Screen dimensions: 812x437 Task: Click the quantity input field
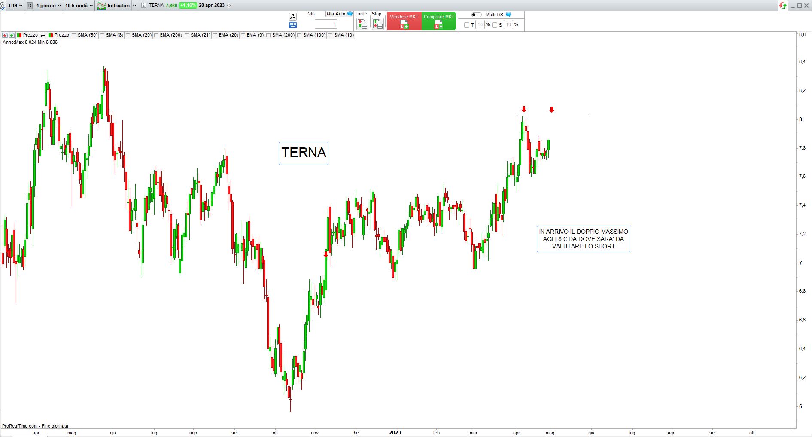pyautogui.click(x=326, y=24)
